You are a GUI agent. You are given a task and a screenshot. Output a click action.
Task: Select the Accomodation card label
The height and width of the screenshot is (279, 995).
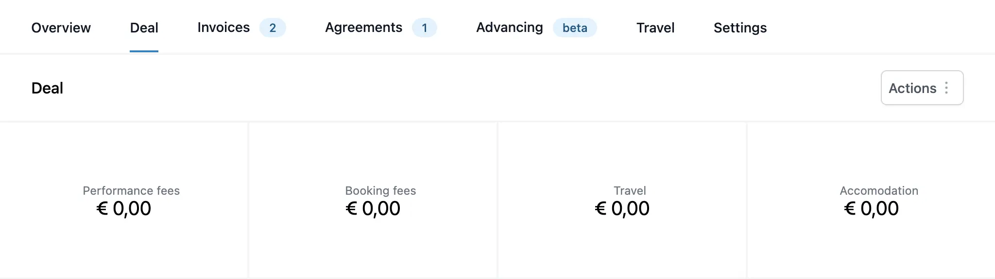point(879,191)
